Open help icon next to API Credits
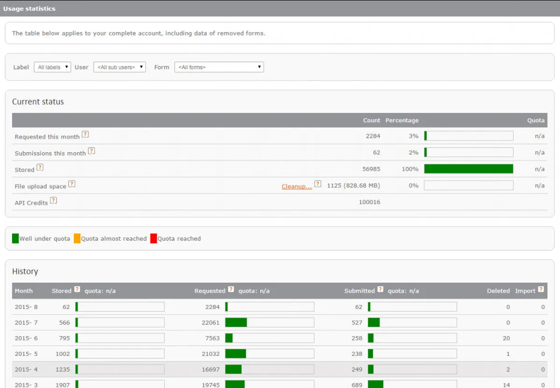This screenshot has width=560, height=388. click(x=54, y=200)
